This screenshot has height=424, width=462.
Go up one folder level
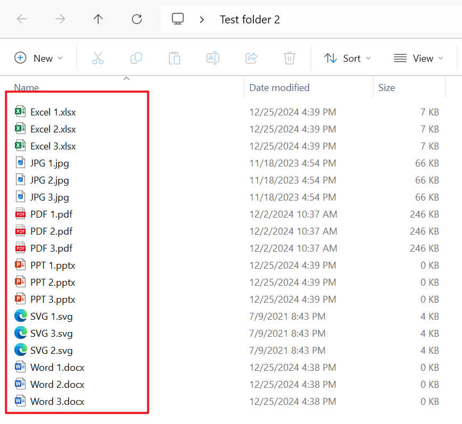[x=98, y=20]
